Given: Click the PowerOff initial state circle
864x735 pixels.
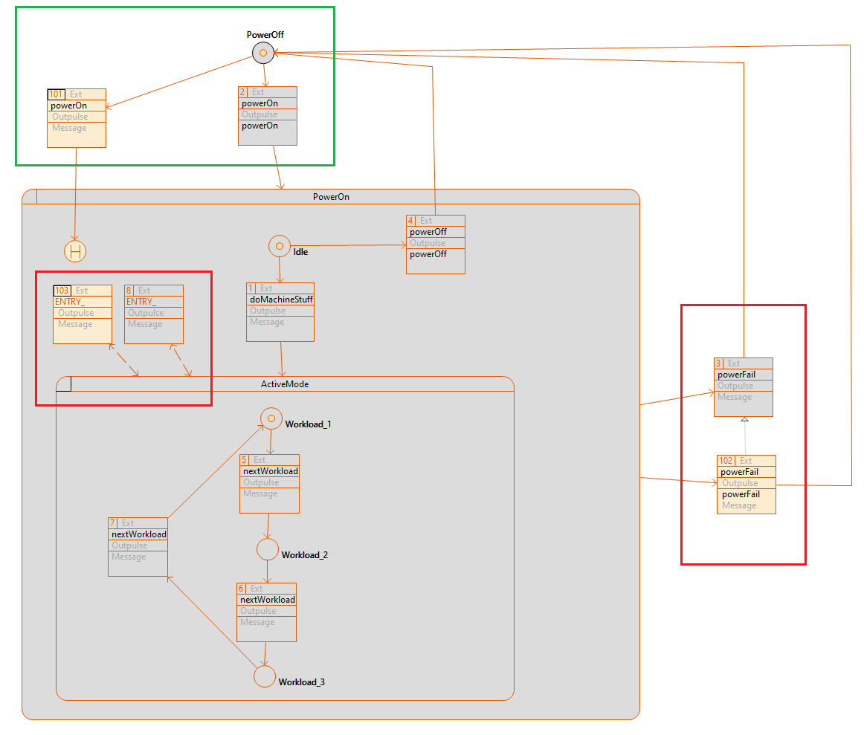Looking at the screenshot, I should point(262,53).
